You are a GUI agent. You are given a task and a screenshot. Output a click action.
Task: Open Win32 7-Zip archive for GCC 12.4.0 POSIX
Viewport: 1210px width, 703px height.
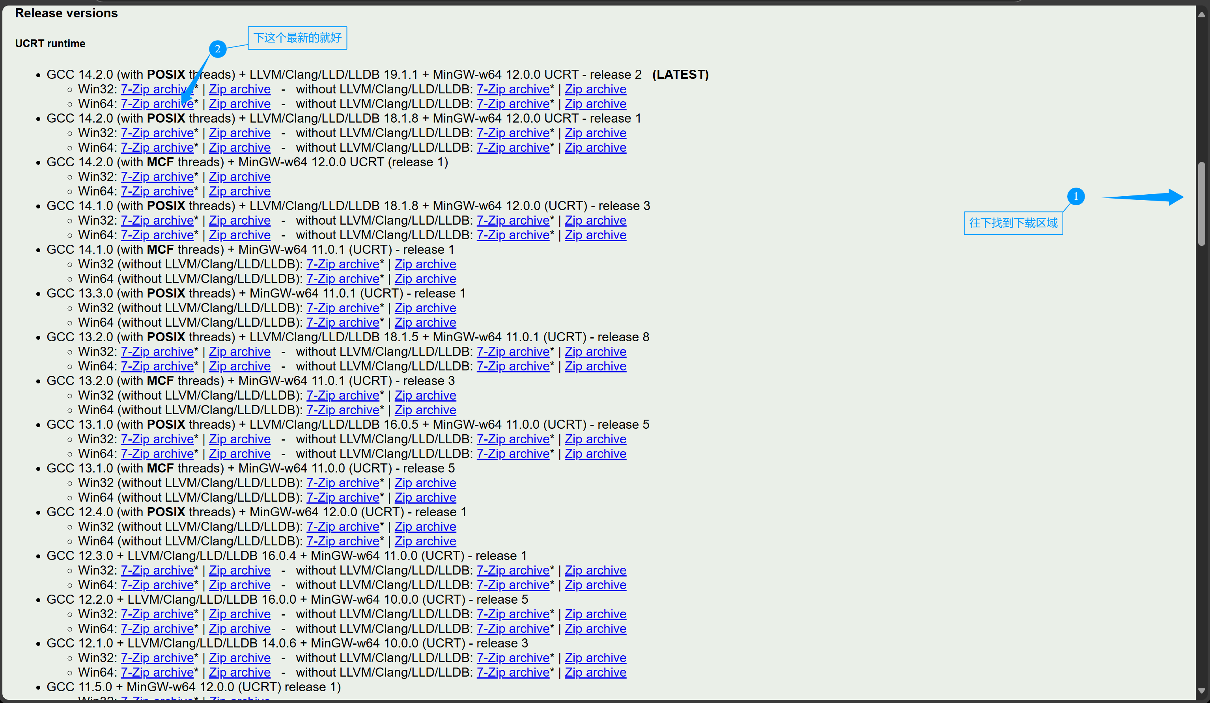343,526
